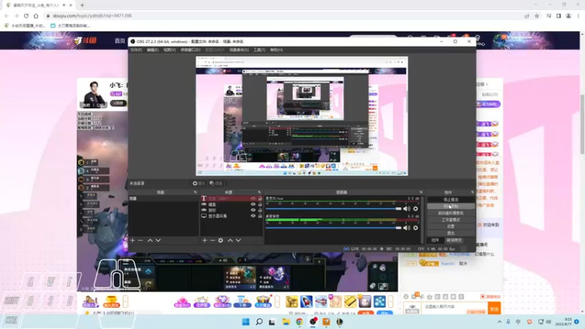Add a new source with the plus icon in OBS Sources panel
The height and width of the screenshot is (329, 585).
point(205,241)
